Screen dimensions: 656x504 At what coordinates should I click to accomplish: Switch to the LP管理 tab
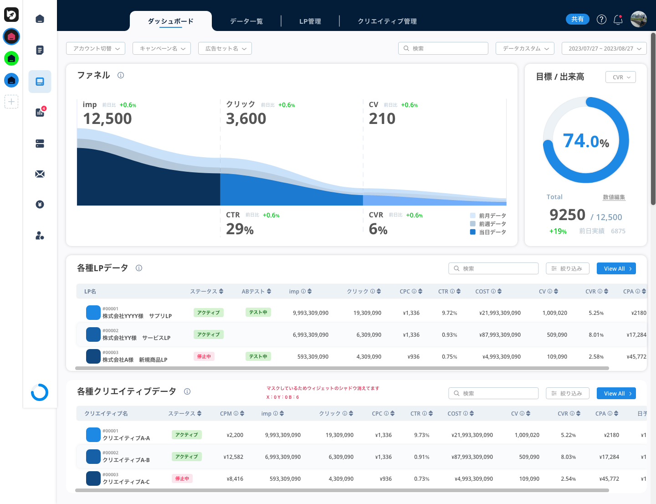(x=310, y=21)
